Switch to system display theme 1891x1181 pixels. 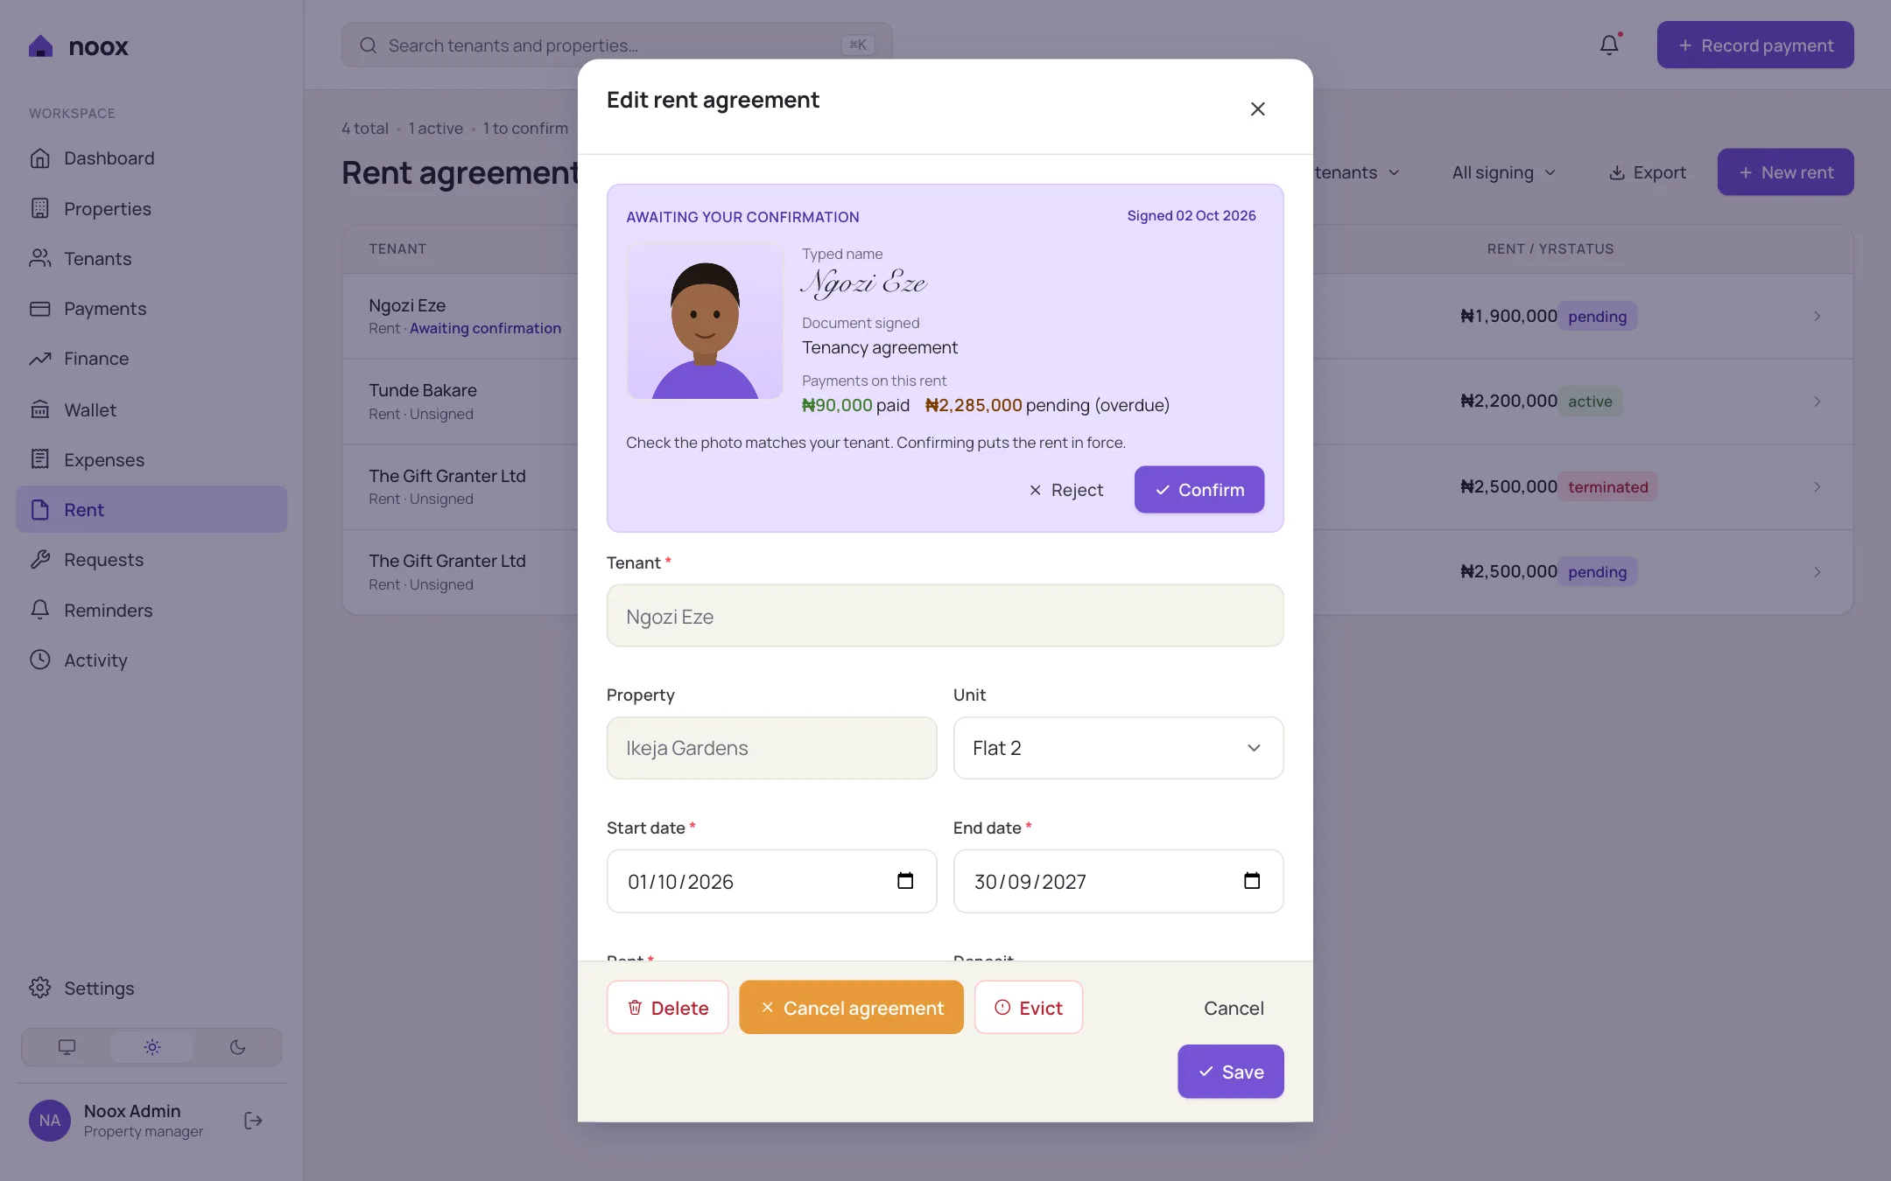[67, 1047]
